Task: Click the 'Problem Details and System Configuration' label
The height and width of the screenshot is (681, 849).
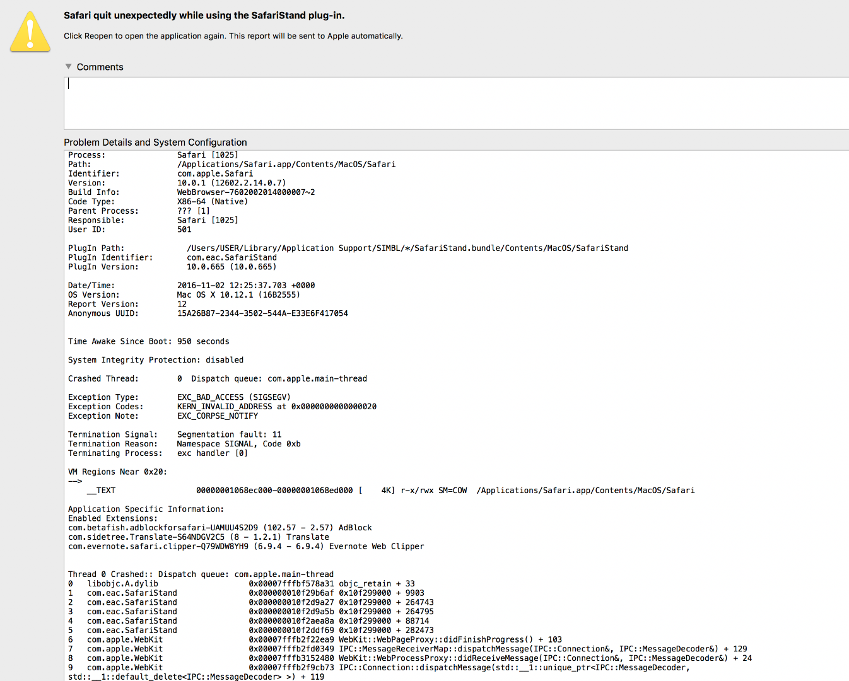Action: point(155,143)
